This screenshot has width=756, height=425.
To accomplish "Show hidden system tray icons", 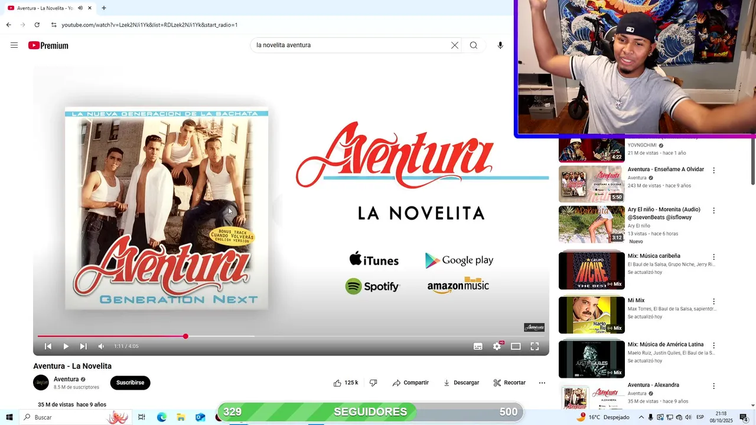I will (641, 417).
